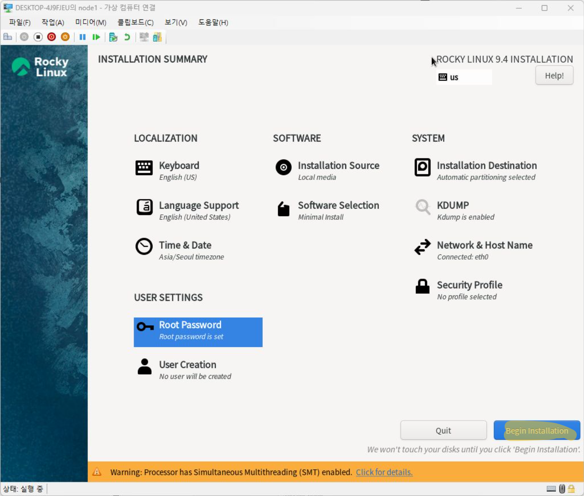Click the SMT warning message text
584x496 pixels.
tap(231, 472)
